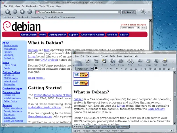The width and height of the screenshot is (177, 133).
Task: Reload the page in the Iceape browser
Action: [x=22, y=12]
